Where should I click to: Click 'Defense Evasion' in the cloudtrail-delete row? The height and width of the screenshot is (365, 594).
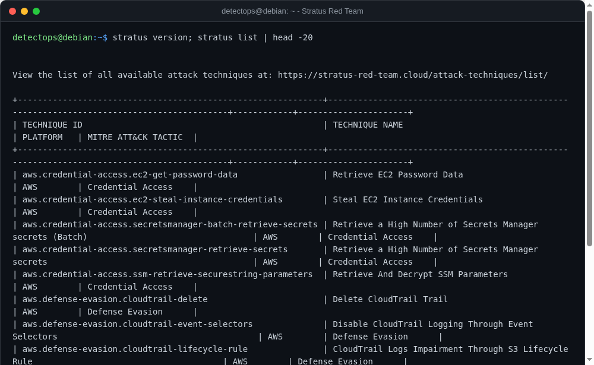coord(125,312)
